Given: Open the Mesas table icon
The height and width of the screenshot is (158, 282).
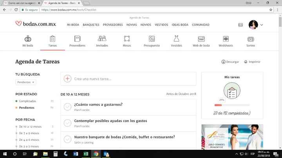Looking at the screenshot, I should [x=127, y=39].
